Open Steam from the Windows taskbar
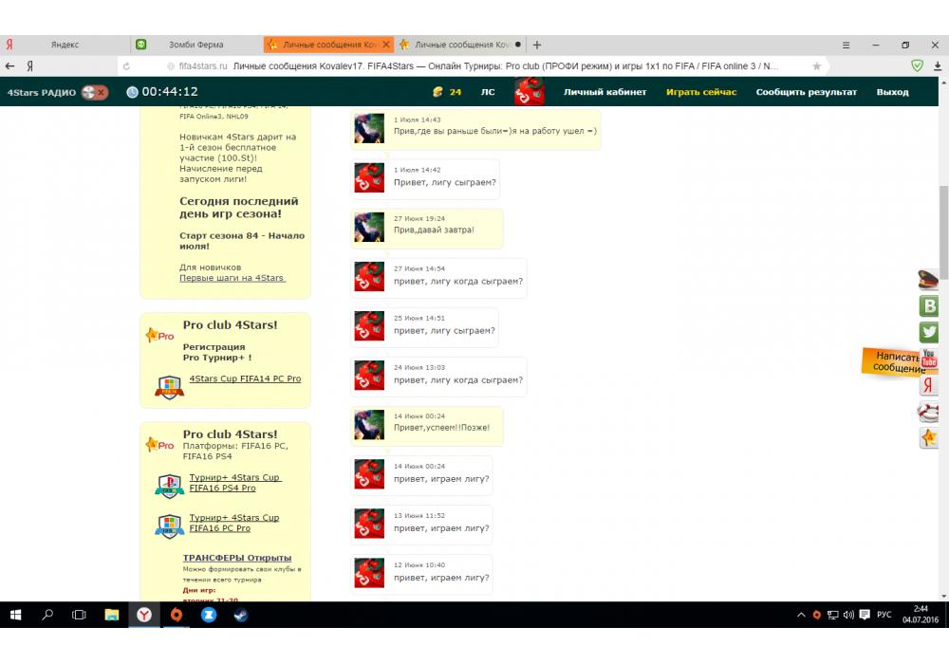The image size is (949, 664). coord(240,615)
